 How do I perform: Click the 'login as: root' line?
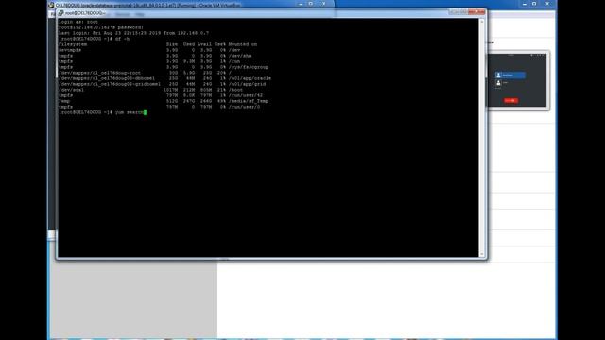coord(78,22)
